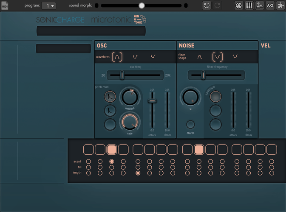Open the piano keyboard icon
Image resolution: width=286 pixels, height=212 pixels.
[x=249, y=6]
